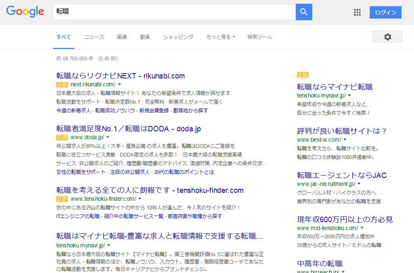Expand arrow beside www.jac-recruitment.jp URL

[x=359, y=184]
